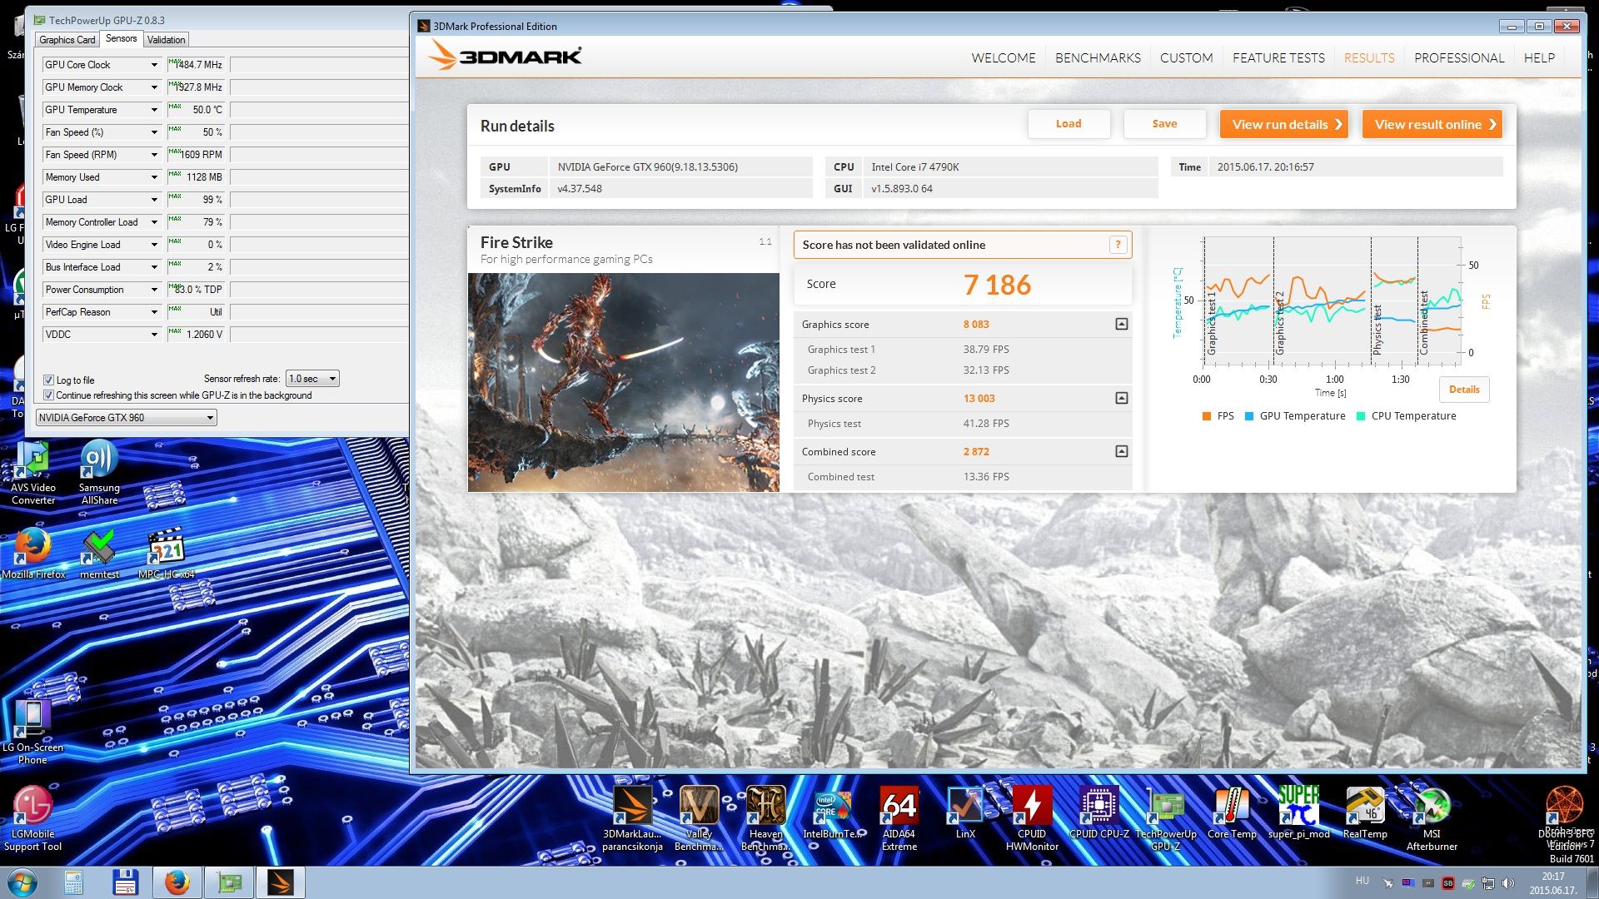Click the Load result button

pyautogui.click(x=1068, y=124)
